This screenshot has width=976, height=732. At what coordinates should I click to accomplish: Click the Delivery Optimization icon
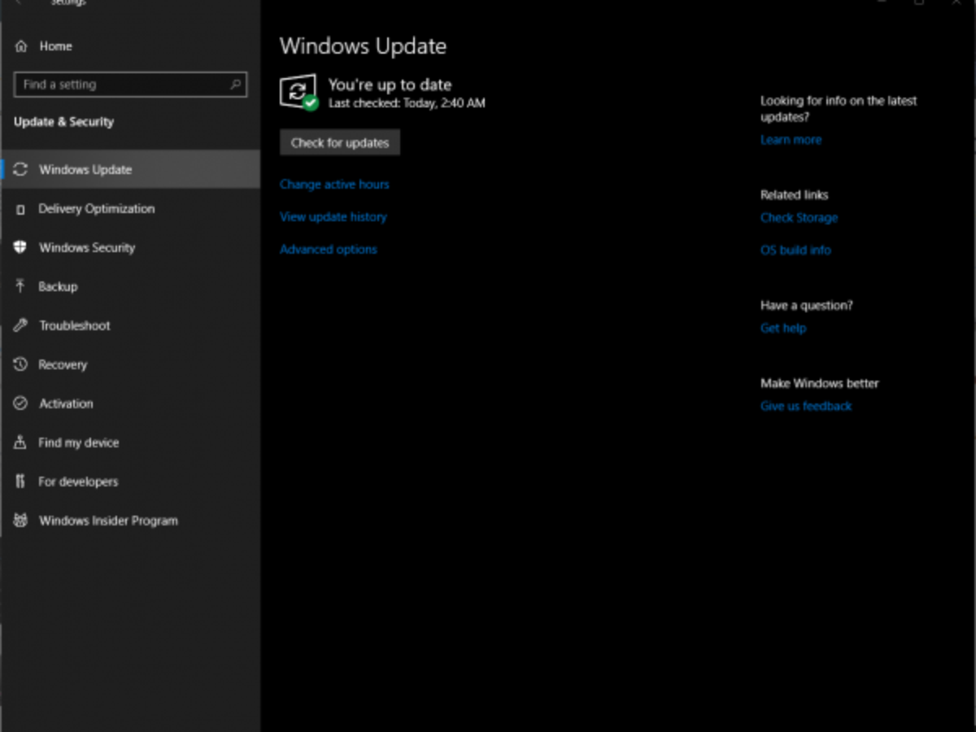point(21,209)
